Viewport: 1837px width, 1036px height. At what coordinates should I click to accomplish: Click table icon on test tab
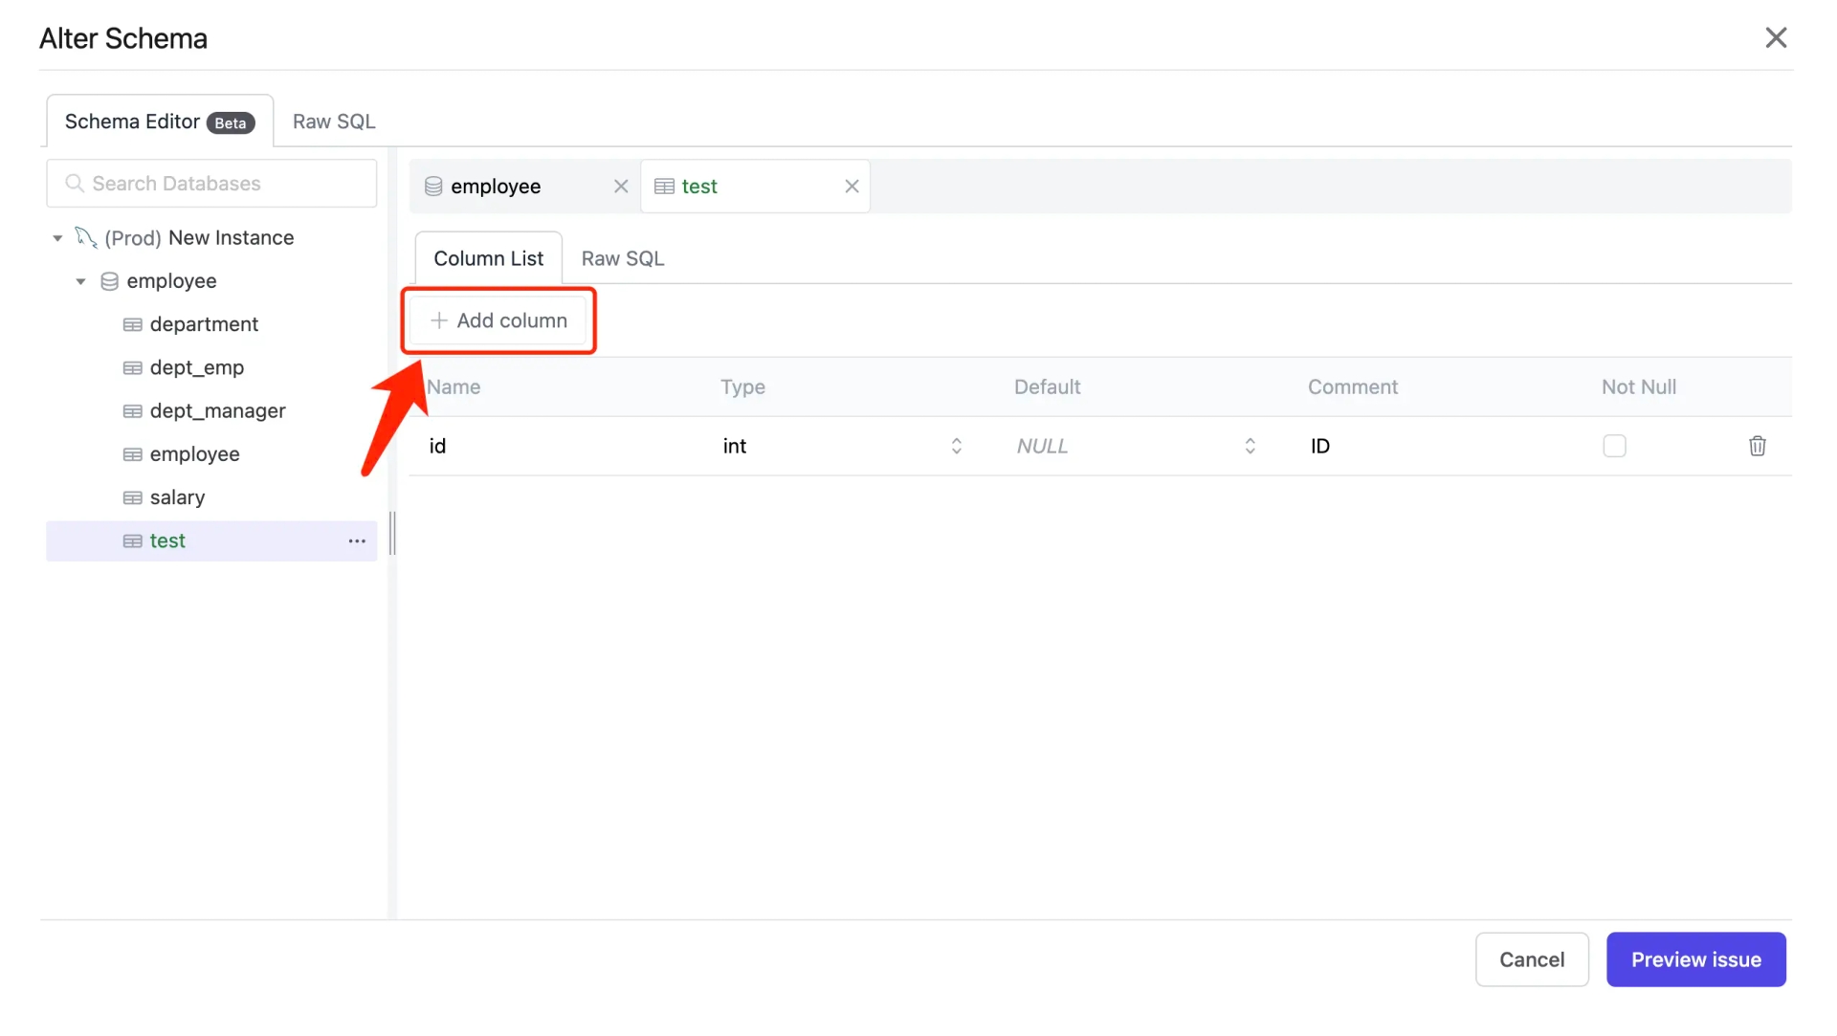pyautogui.click(x=664, y=187)
